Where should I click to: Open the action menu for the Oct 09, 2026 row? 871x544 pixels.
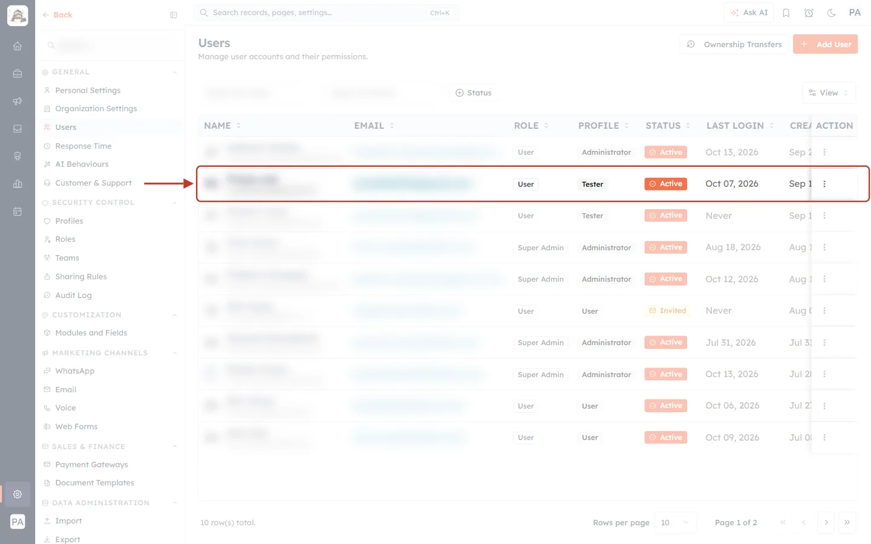824,438
